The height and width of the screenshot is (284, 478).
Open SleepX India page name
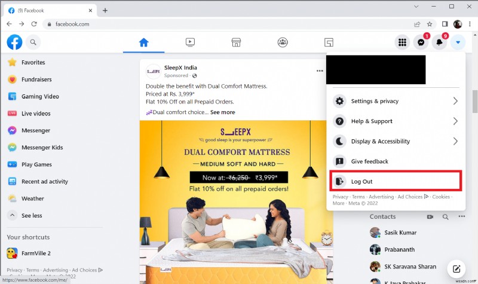click(180, 68)
